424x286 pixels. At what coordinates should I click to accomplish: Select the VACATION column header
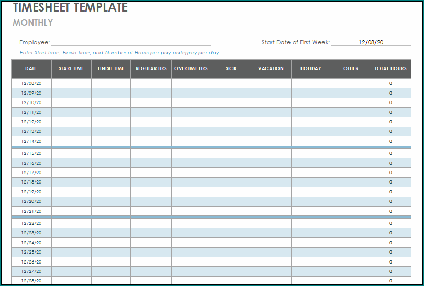(x=271, y=69)
